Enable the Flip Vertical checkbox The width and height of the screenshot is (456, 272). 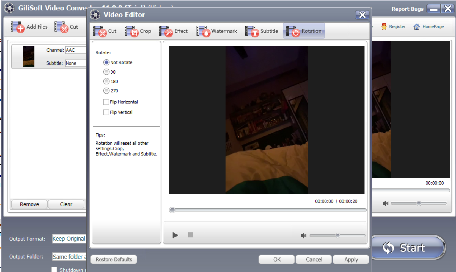pyautogui.click(x=106, y=112)
